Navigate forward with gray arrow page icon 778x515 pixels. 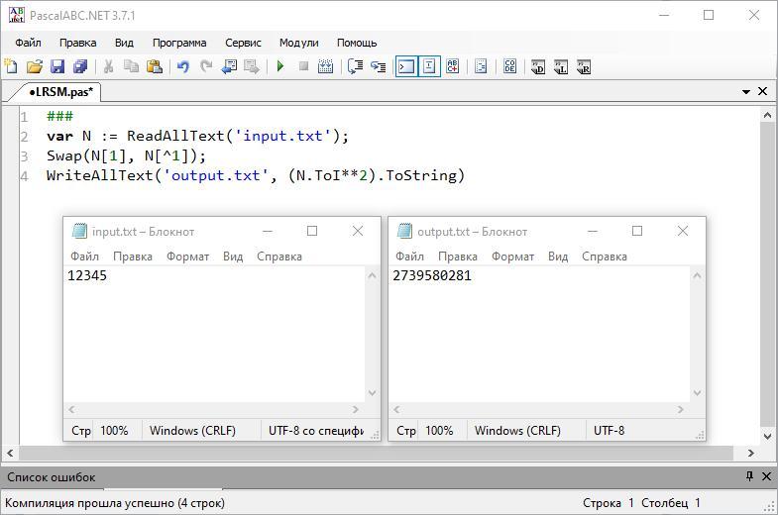point(252,66)
